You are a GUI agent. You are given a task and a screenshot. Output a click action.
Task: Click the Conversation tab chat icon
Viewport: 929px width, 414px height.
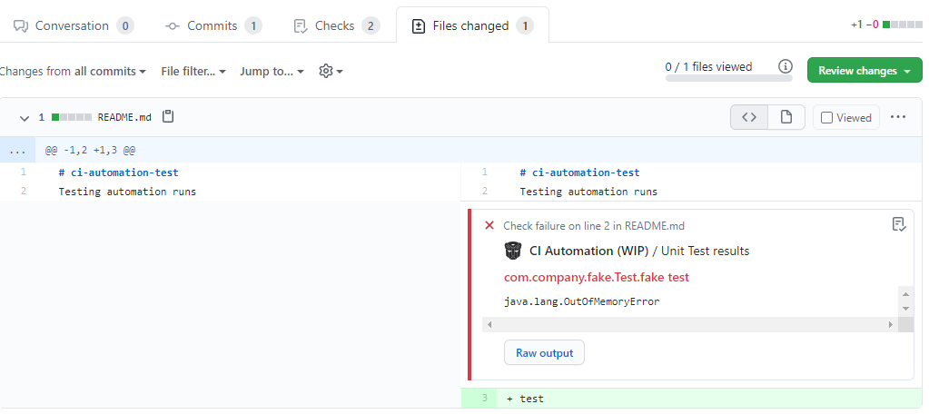tap(21, 26)
